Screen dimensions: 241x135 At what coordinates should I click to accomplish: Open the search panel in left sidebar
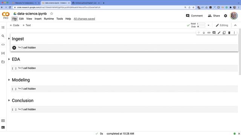3,36
